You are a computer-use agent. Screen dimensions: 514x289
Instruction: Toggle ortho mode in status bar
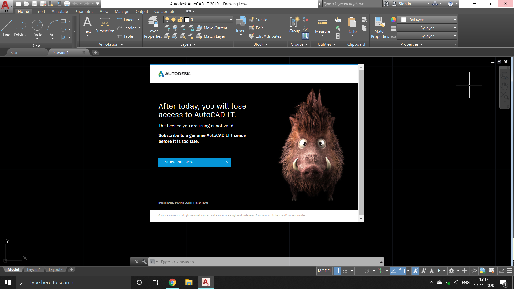[359, 271]
